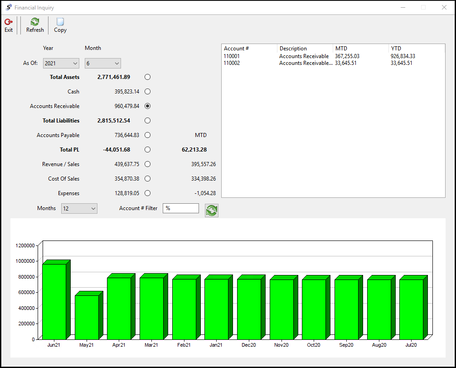
Task: Click the Jul20 bar in the chart
Action: click(x=412, y=309)
